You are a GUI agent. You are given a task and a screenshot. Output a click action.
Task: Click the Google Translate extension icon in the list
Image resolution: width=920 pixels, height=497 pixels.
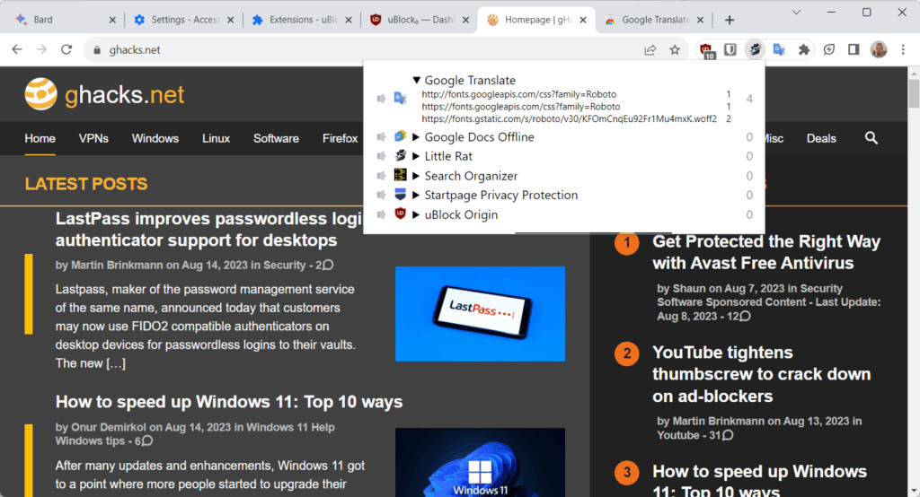[400, 98]
